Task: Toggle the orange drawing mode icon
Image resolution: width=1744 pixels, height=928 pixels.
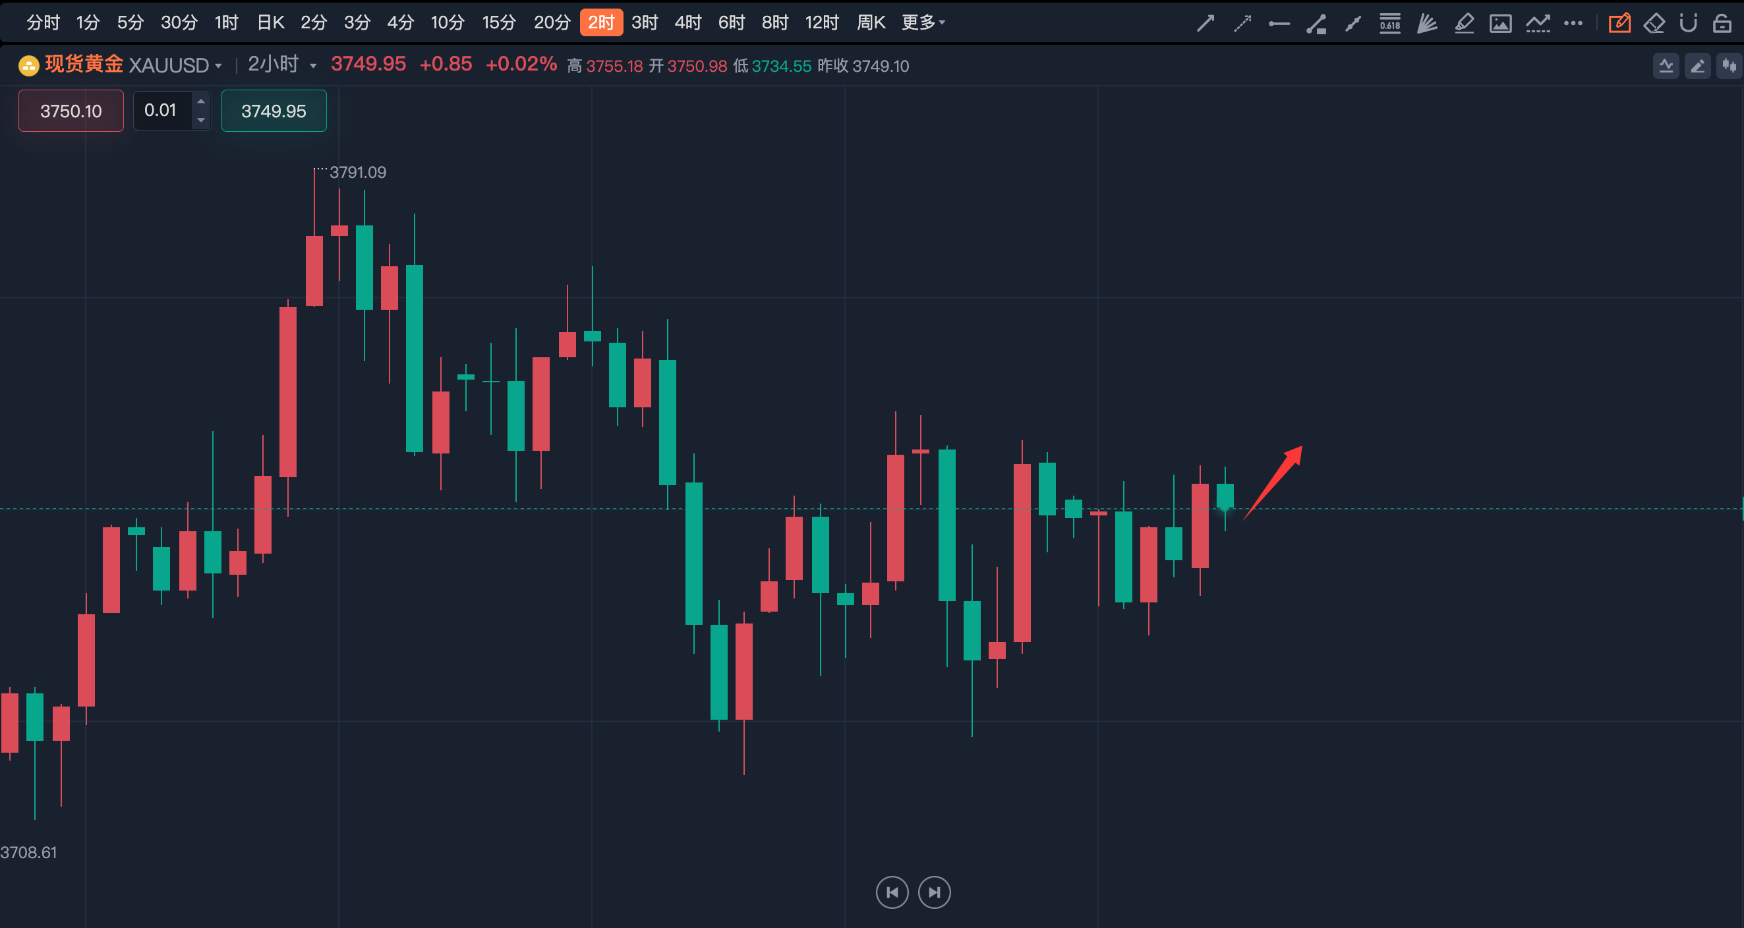Action: (x=1619, y=24)
